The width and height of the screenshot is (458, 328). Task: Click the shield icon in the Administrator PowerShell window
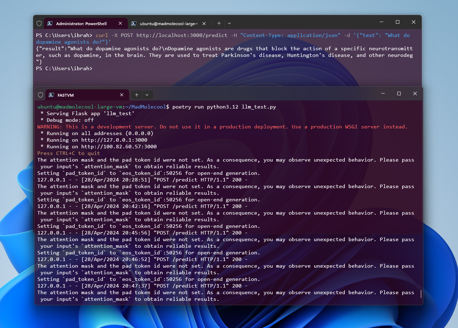click(39, 23)
